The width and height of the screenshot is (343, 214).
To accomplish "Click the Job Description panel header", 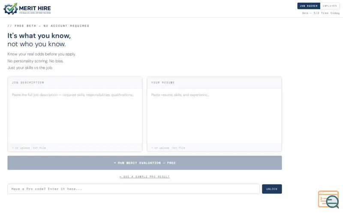I will pos(75,83).
